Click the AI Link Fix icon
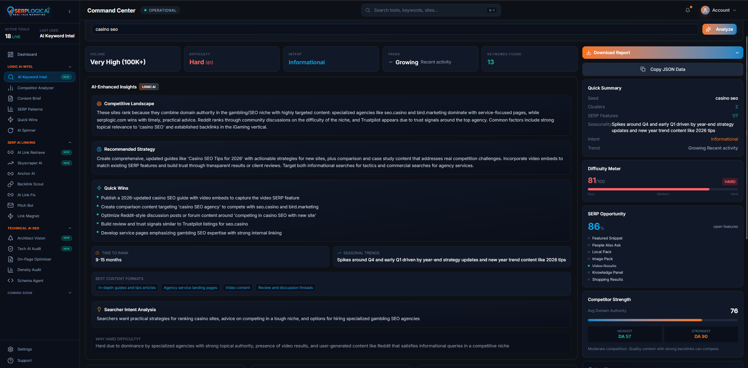 [x=11, y=195]
